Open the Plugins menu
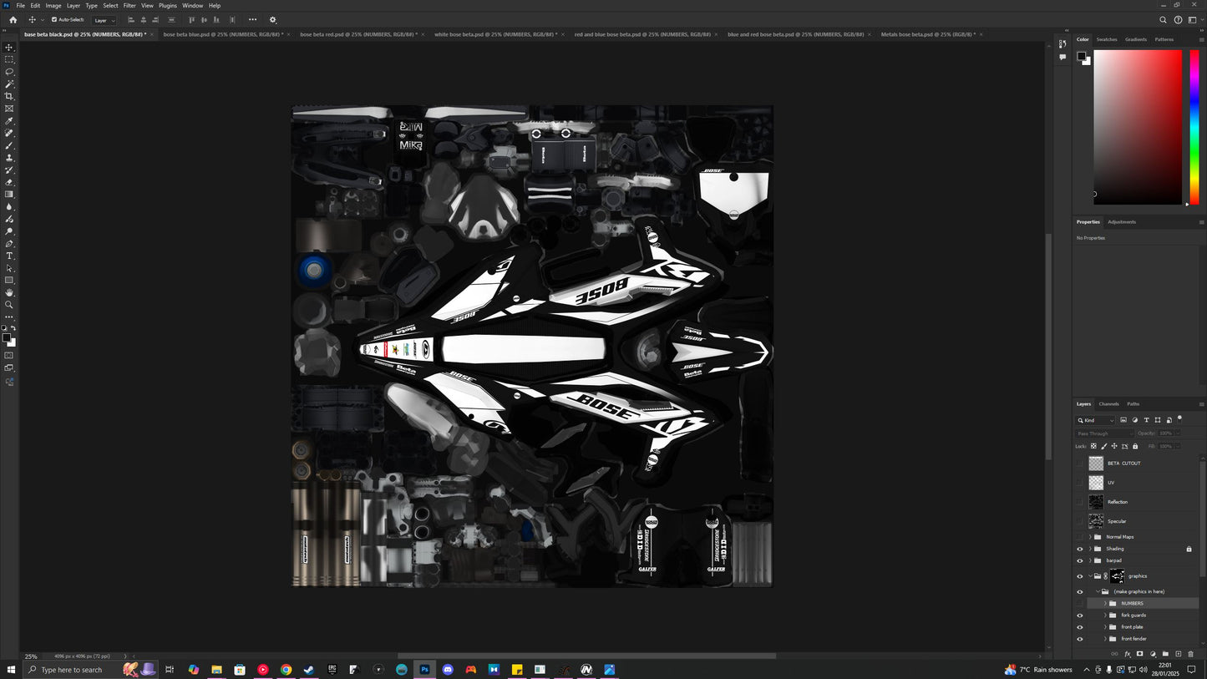The width and height of the screenshot is (1207, 679). coord(168,5)
